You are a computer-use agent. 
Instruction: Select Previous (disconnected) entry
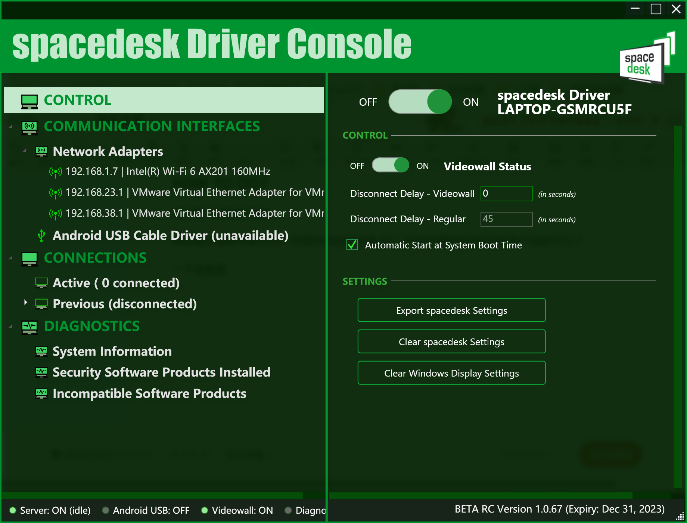[x=125, y=304]
